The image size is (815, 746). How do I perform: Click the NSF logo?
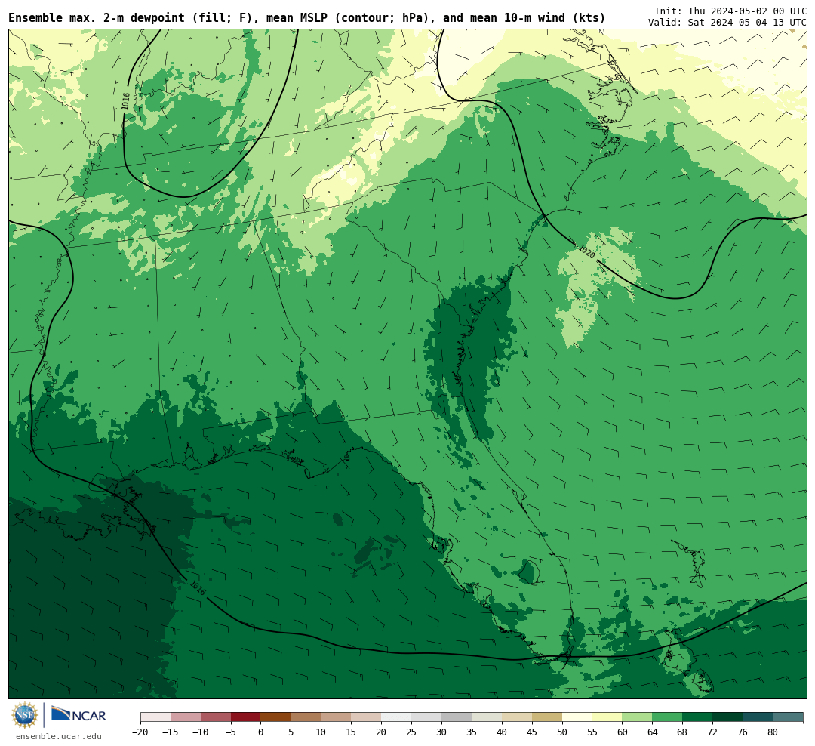point(25,715)
